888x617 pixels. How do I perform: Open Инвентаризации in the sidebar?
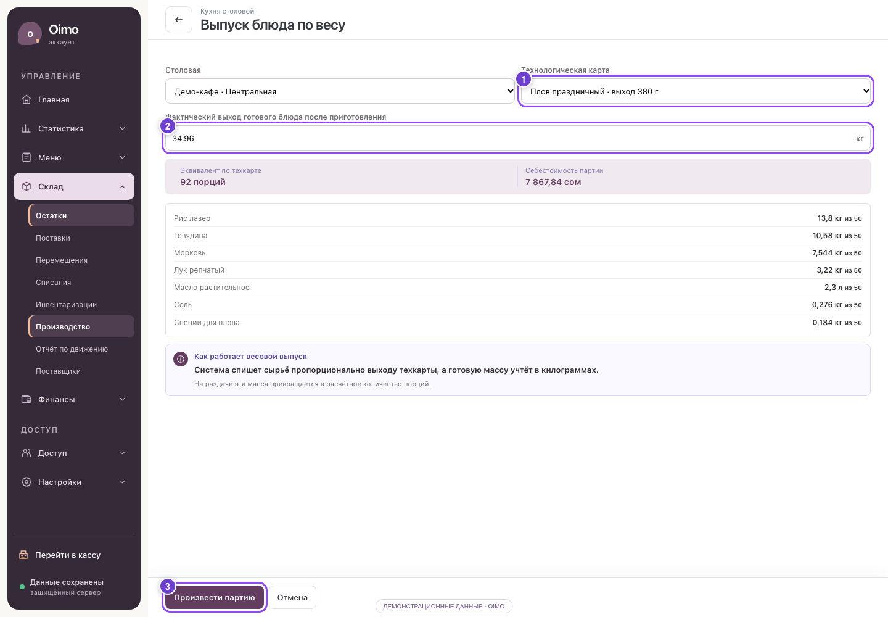[81, 304]
